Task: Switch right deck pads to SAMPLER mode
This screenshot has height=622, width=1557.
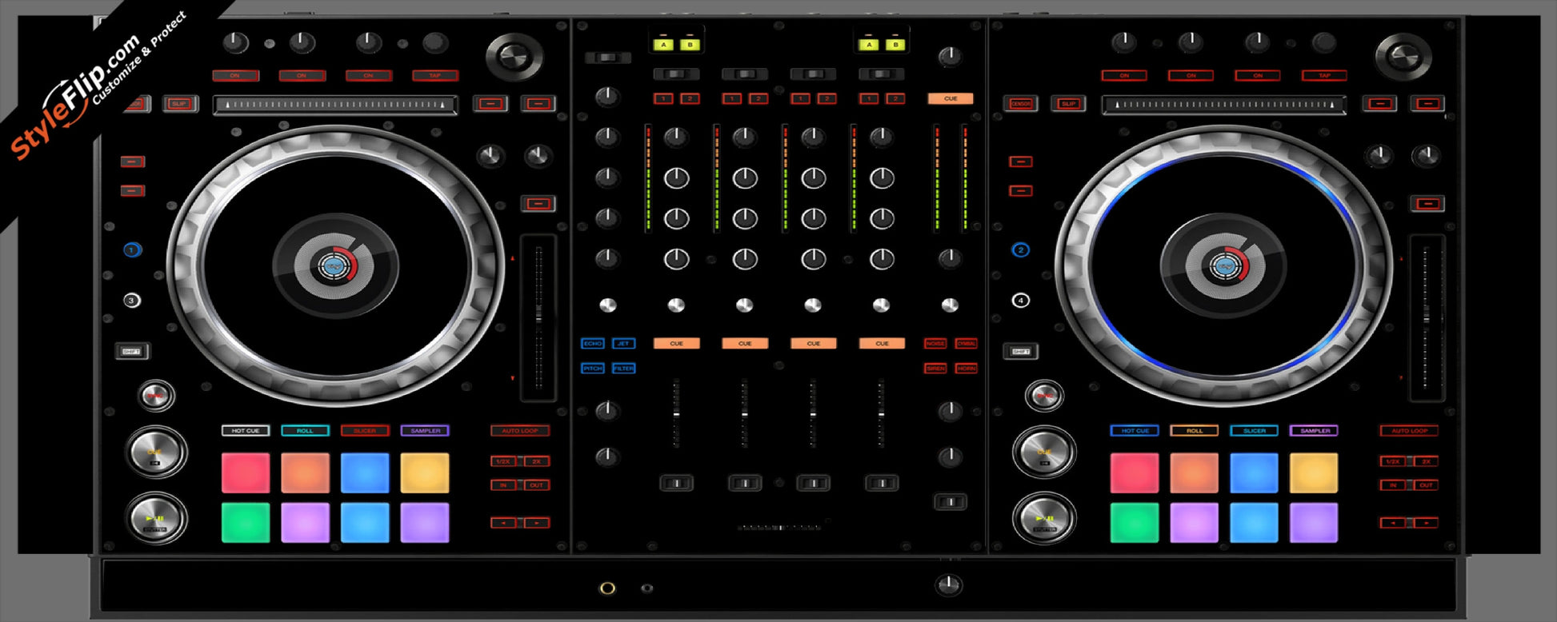Action: coord(1314,430)
